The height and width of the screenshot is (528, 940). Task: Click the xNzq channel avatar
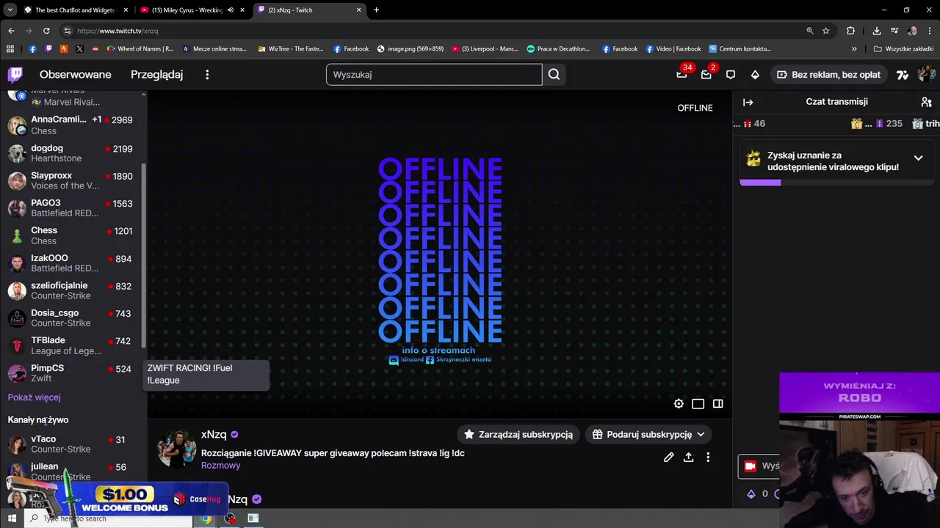[176, 449]
